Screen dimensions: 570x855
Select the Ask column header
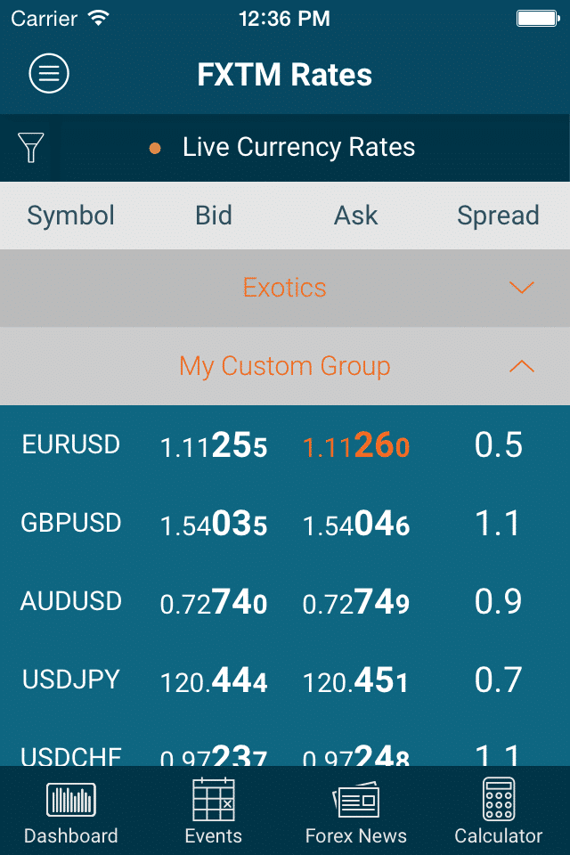355,216
